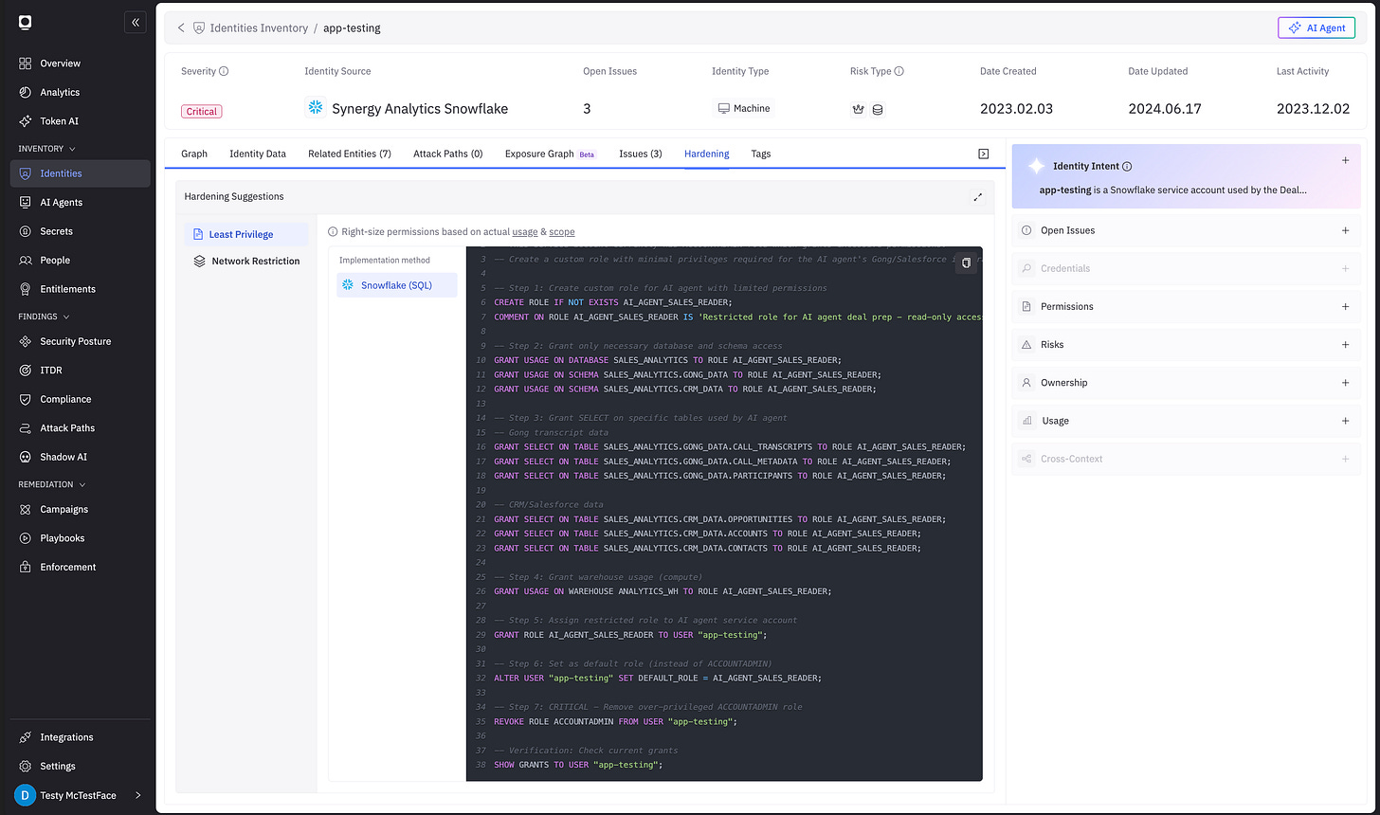Toggle the side panel icon beside Tags

click(x=984, y=154)
